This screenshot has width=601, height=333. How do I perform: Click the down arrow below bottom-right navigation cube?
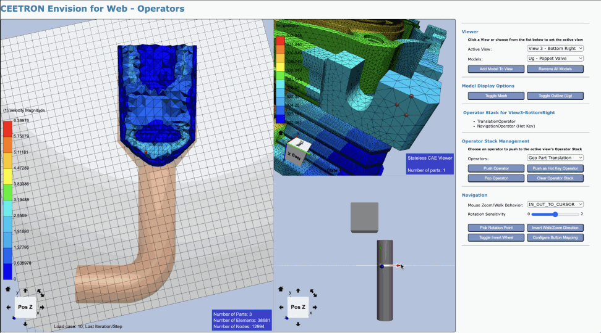pyautogui.click(x=297, y=324)
